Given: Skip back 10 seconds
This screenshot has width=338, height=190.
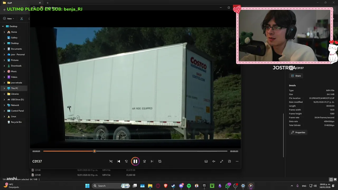Looking at the screenshot, I should pos(126,161).
